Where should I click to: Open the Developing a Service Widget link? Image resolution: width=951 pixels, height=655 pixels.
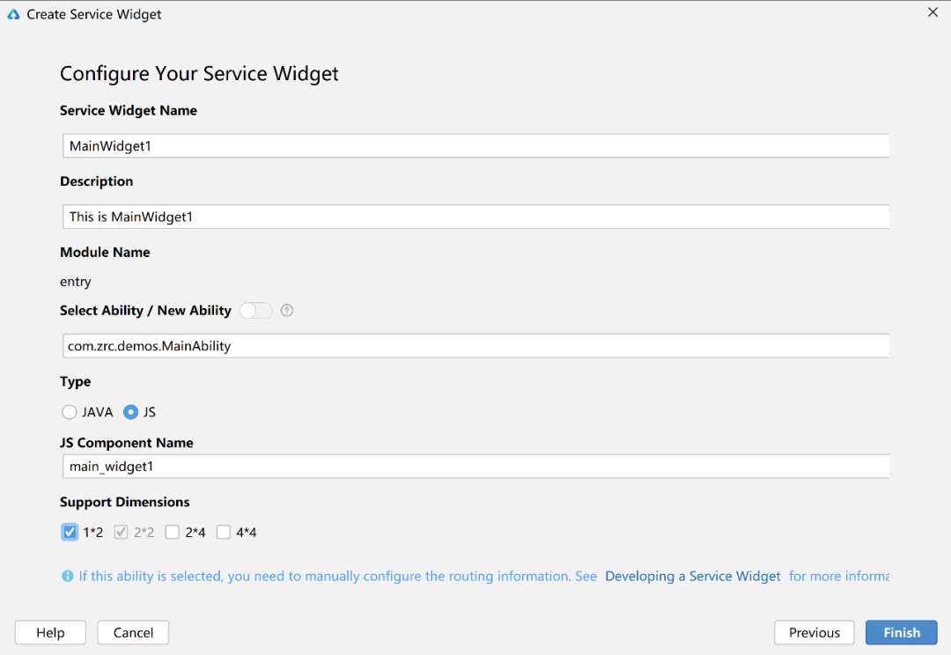(x=693, y=577)
